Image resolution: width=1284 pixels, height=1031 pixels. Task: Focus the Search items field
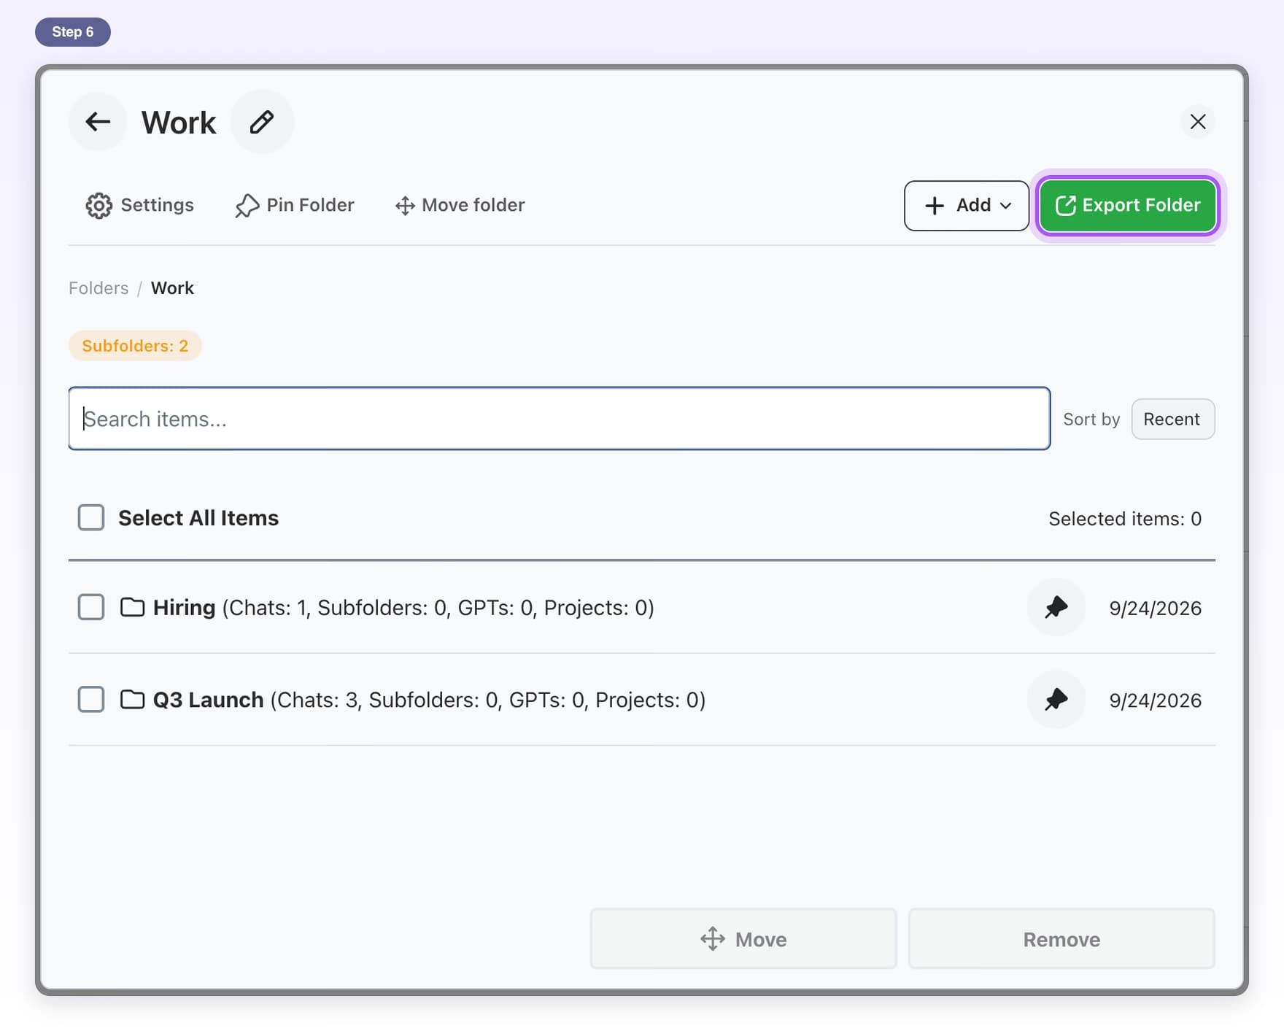[560, 419]
